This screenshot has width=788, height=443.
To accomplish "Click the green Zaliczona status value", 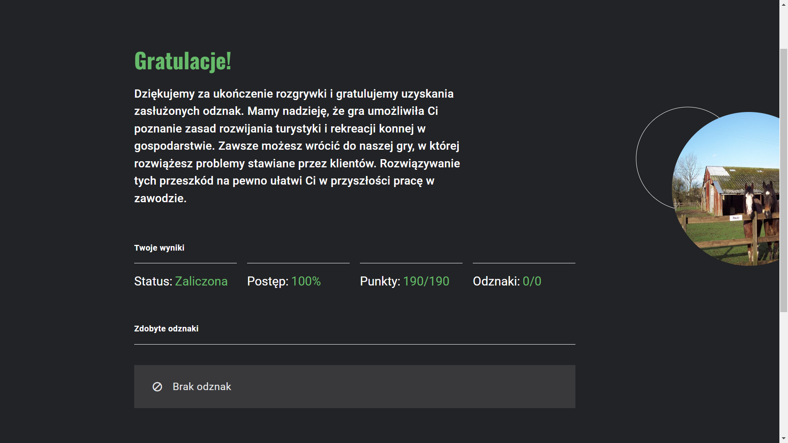I will pyautogui.click(x=201, y=281).
